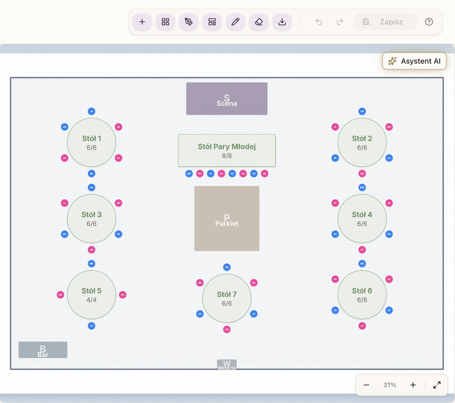The height and width of the screenshot is (403, 455).
Task: Select the Stół 4 round table
Action: 362,218
